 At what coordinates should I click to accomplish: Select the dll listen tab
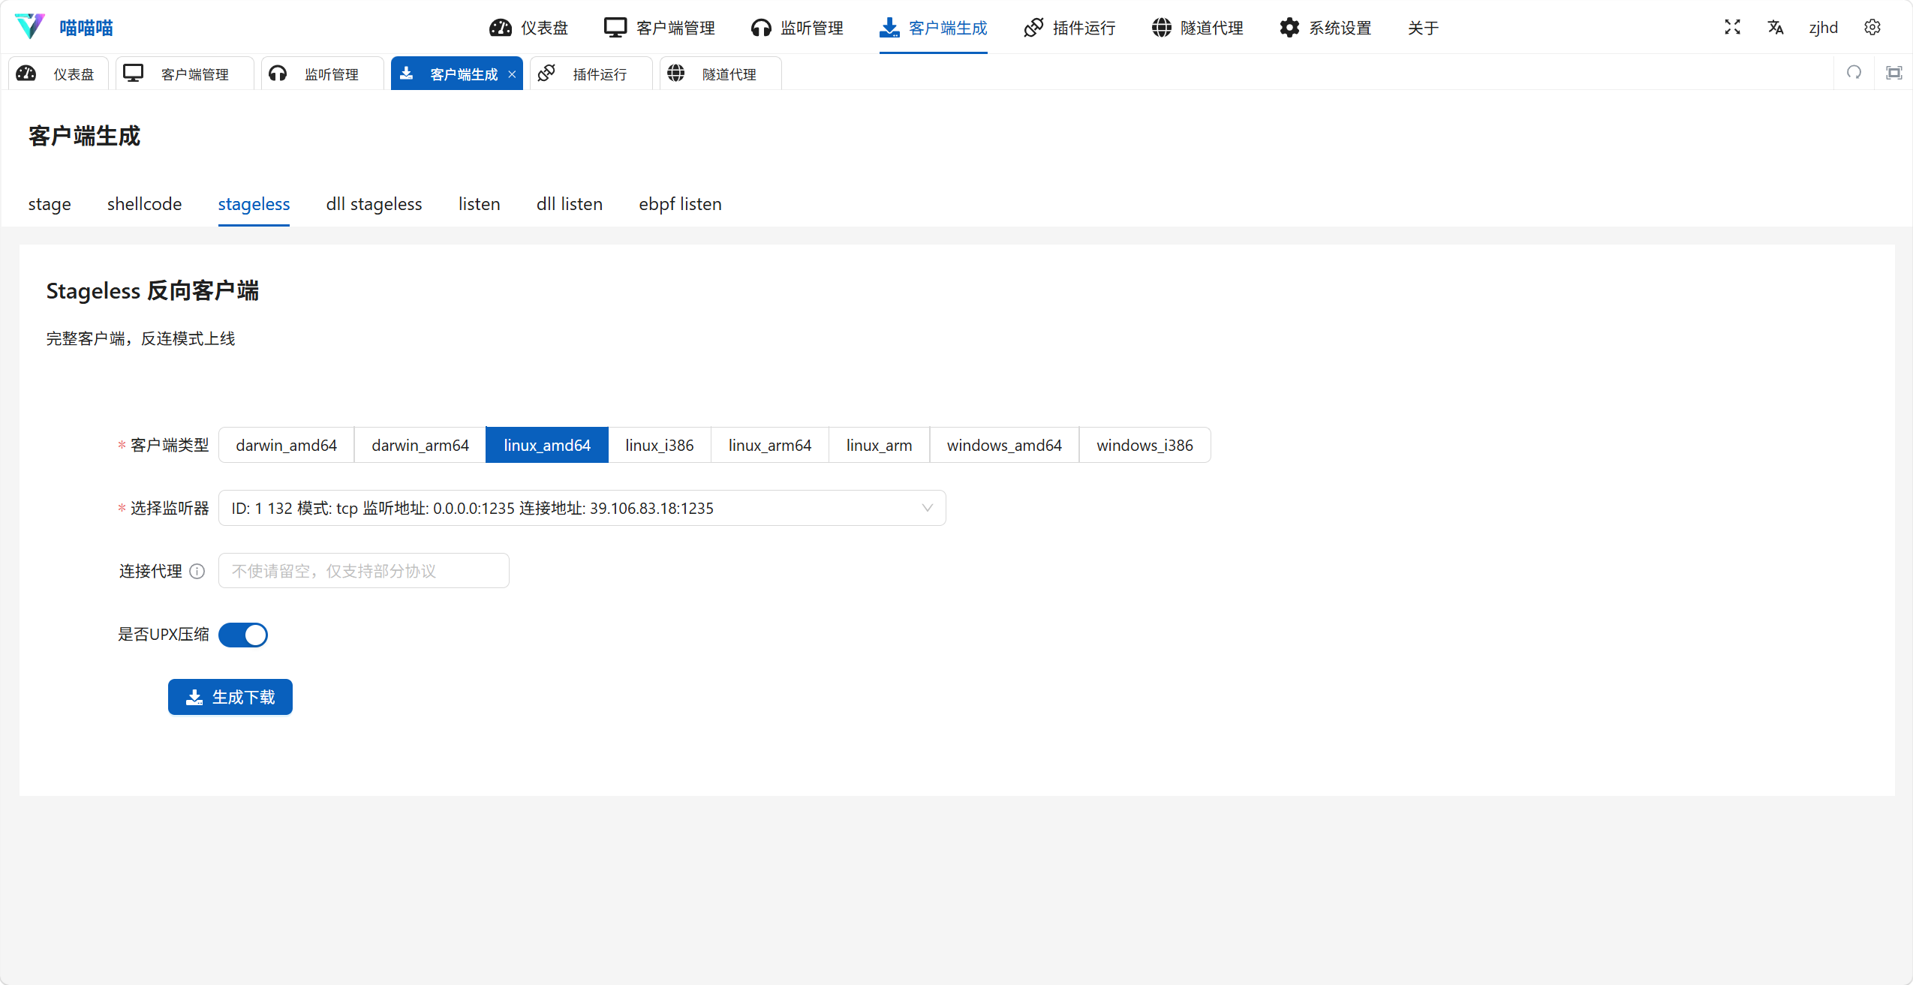pos(570,204)
